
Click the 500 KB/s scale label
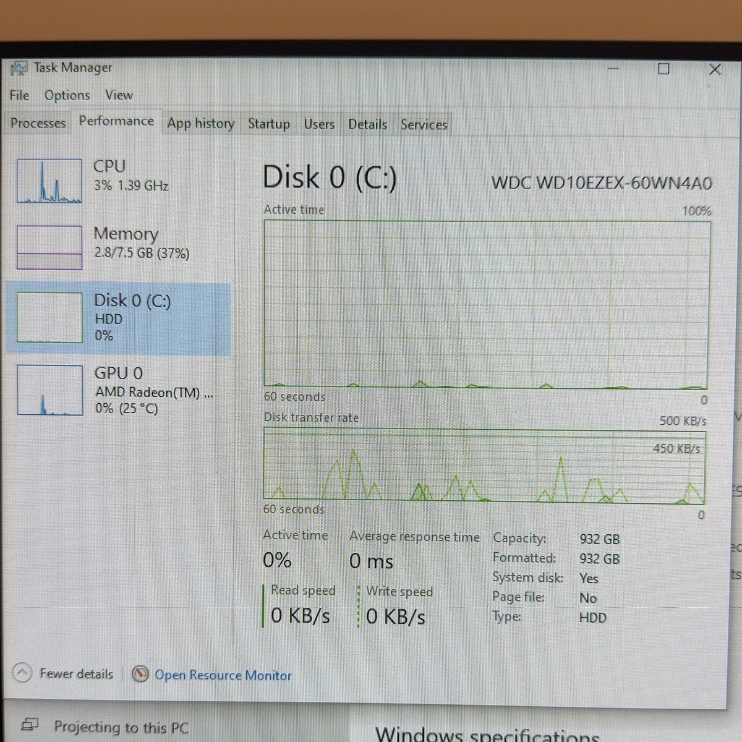pos(683,421)
